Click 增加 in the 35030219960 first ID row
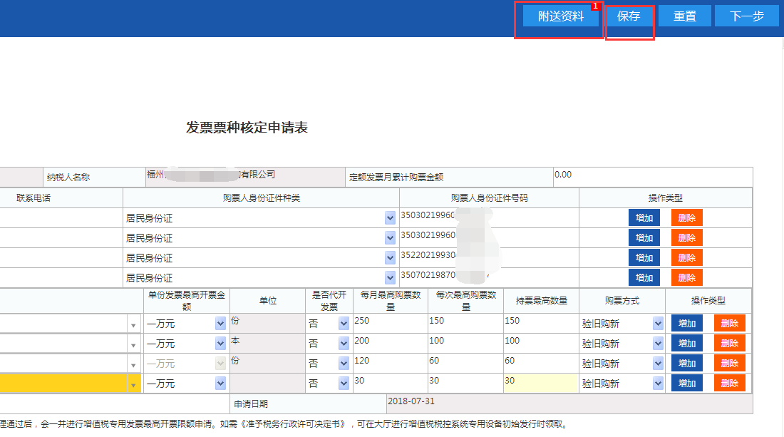Viewport: 784px width, 437px height. click(644, 218)
